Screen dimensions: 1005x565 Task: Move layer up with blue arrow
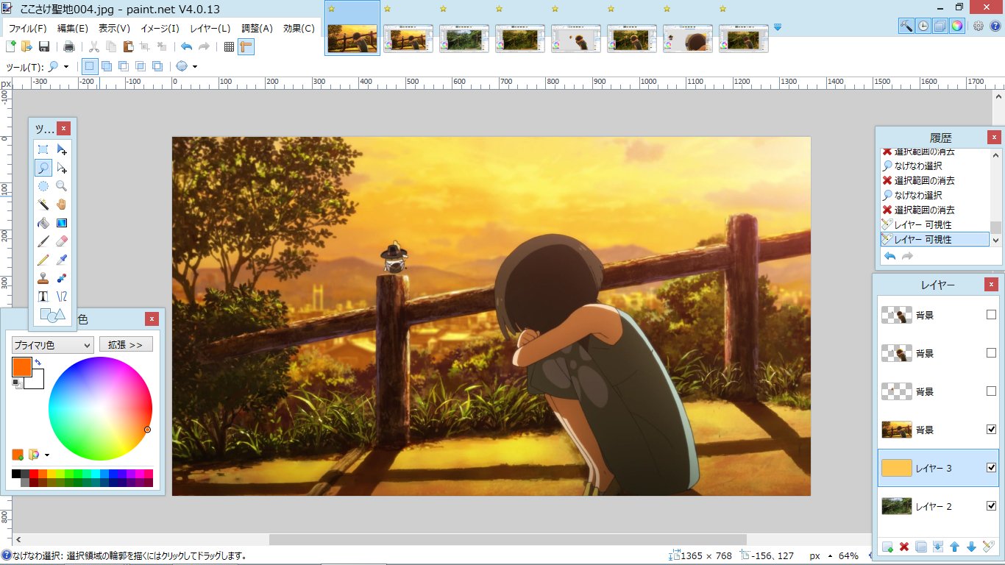[x=955, y=547]
